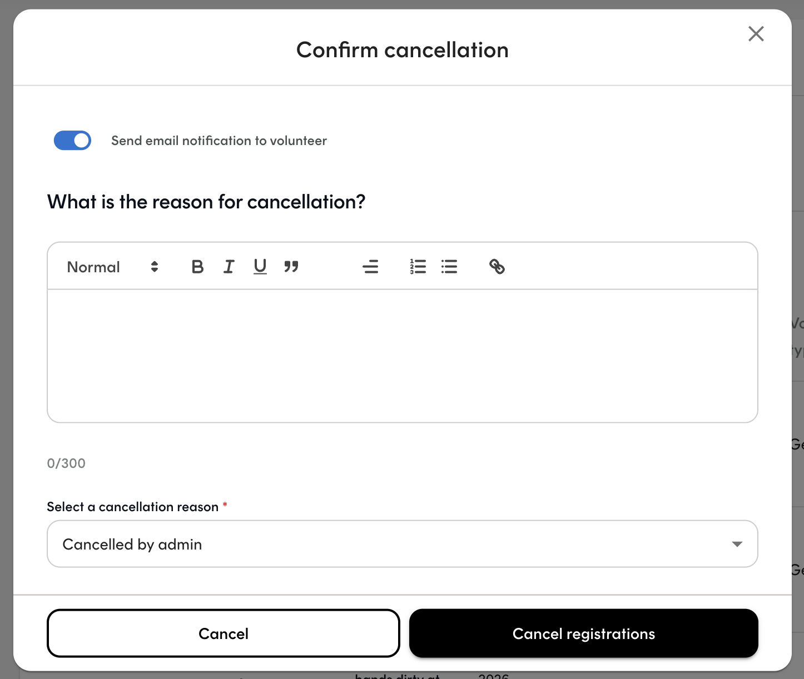Apply underline formatting

(260, 267)
